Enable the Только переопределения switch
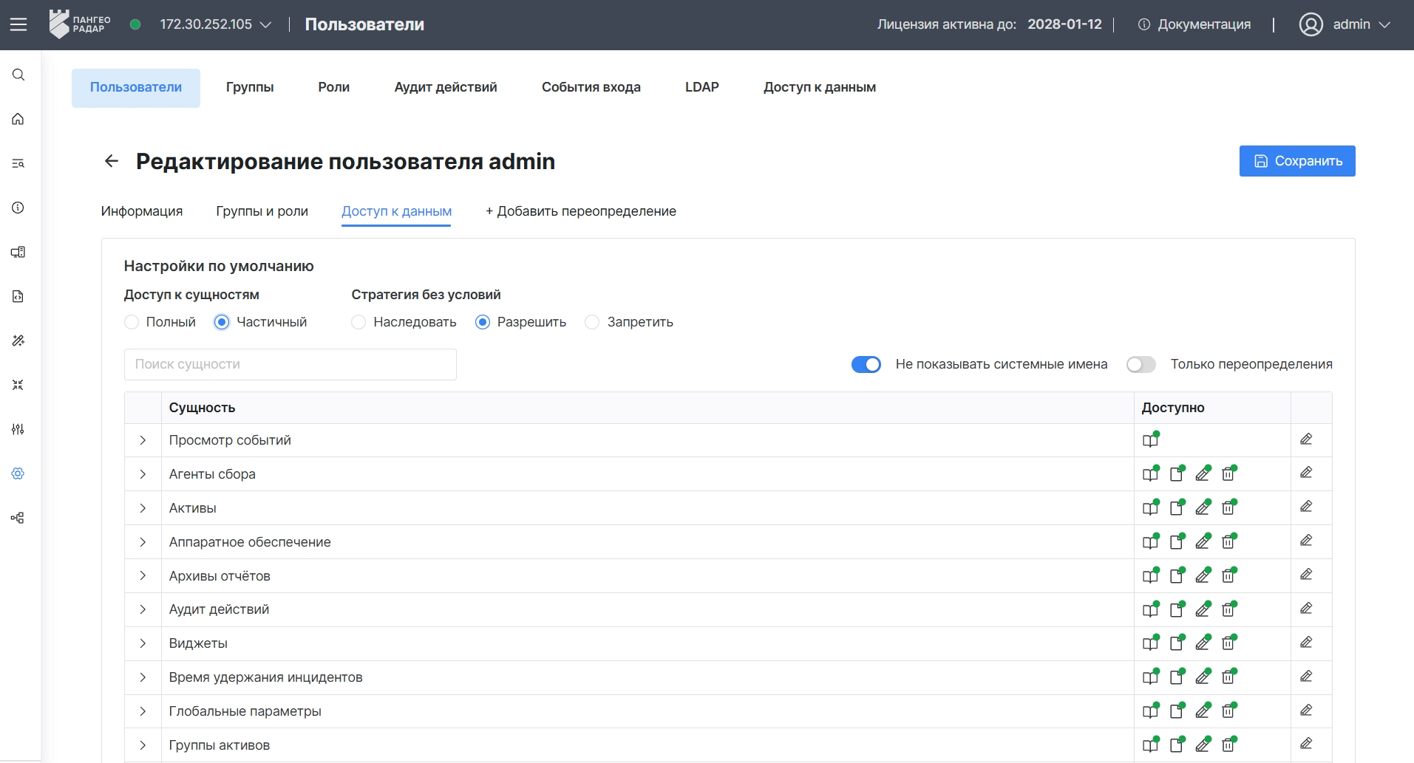The width and height of the screenshot is (1414, 763). [1141, 364]
